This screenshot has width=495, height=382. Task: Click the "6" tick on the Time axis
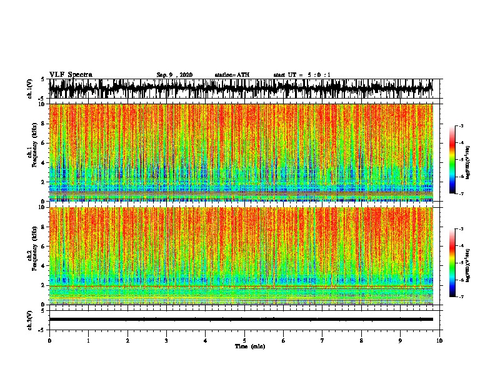pos(284,341)
